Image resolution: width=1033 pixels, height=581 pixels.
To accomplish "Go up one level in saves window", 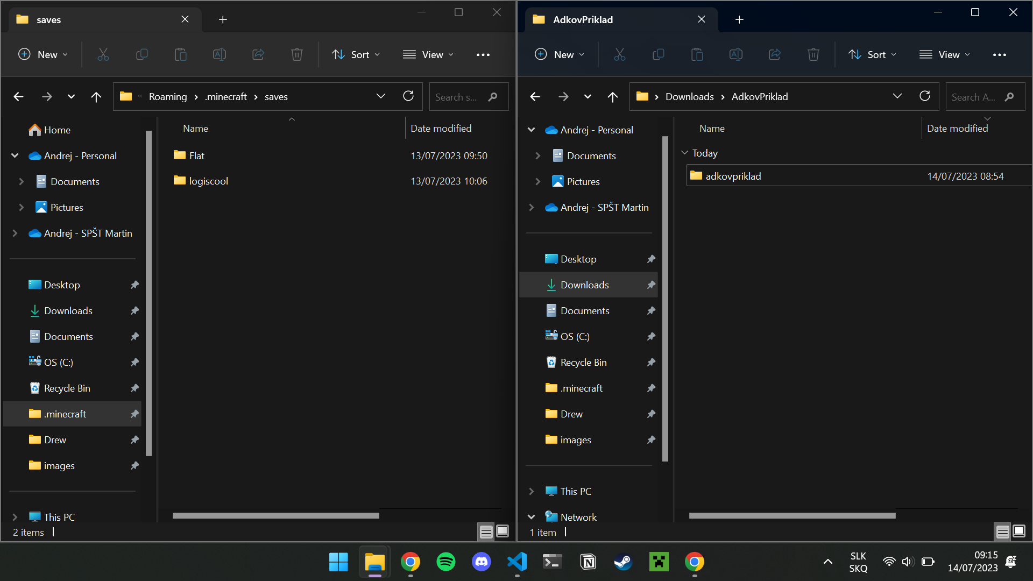I will 96,97.
